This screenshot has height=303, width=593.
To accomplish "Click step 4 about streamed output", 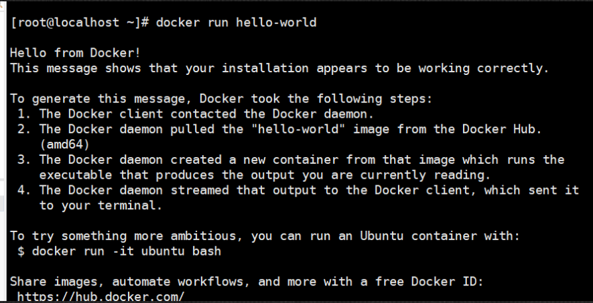I will tap(308, 191).
